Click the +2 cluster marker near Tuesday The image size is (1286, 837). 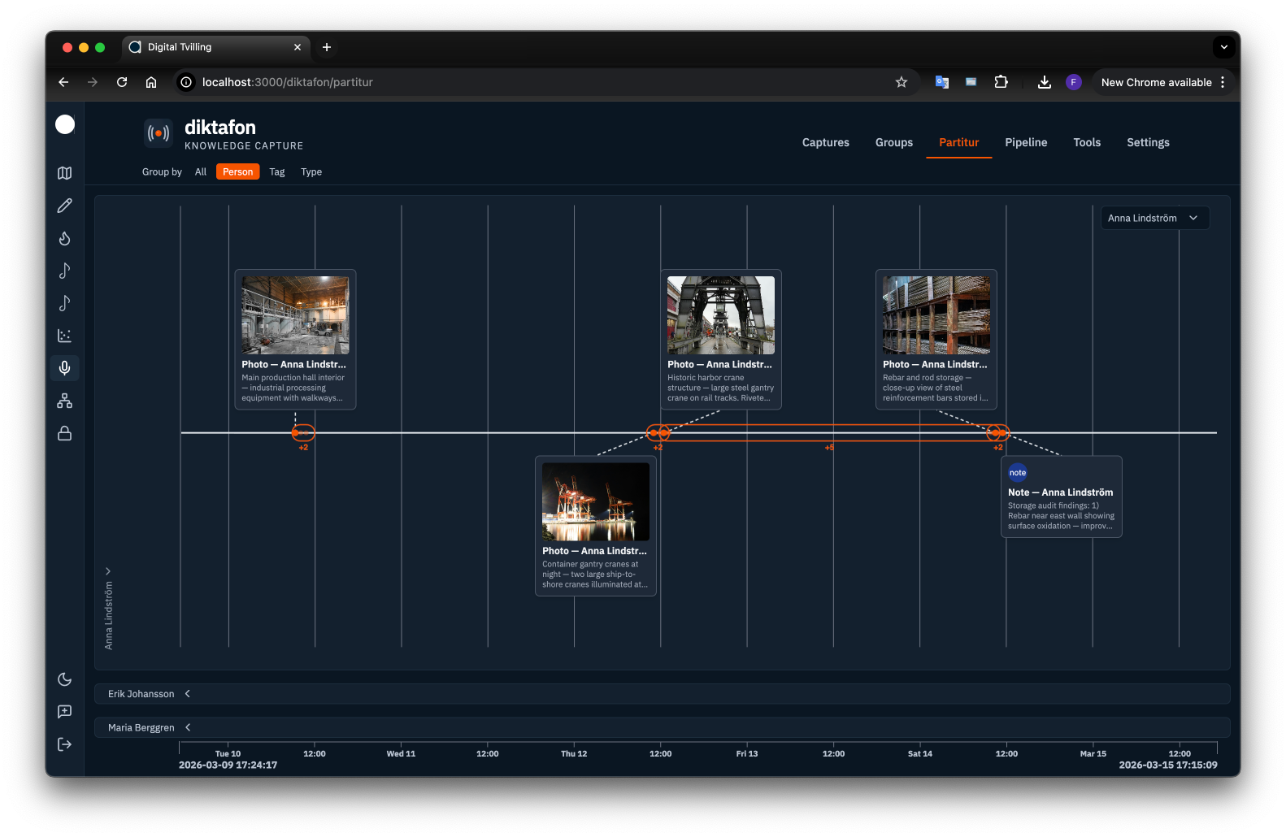(x=303, y=433)
